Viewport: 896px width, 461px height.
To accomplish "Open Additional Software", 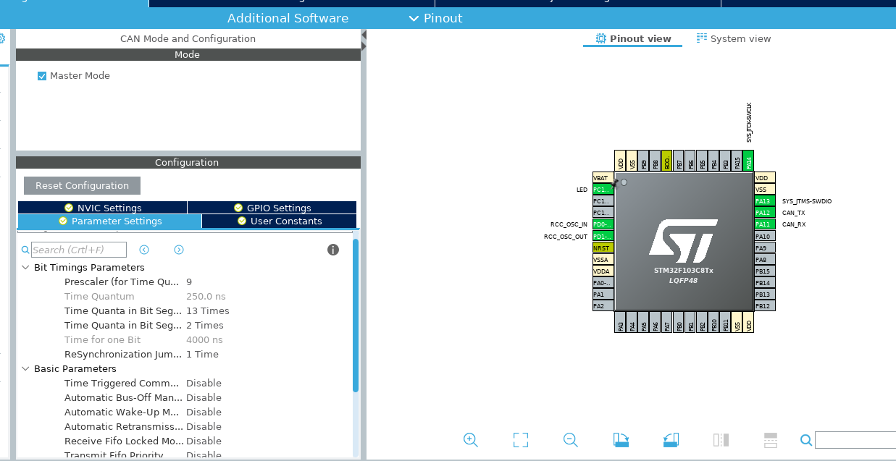I will [x=288, y=18].
